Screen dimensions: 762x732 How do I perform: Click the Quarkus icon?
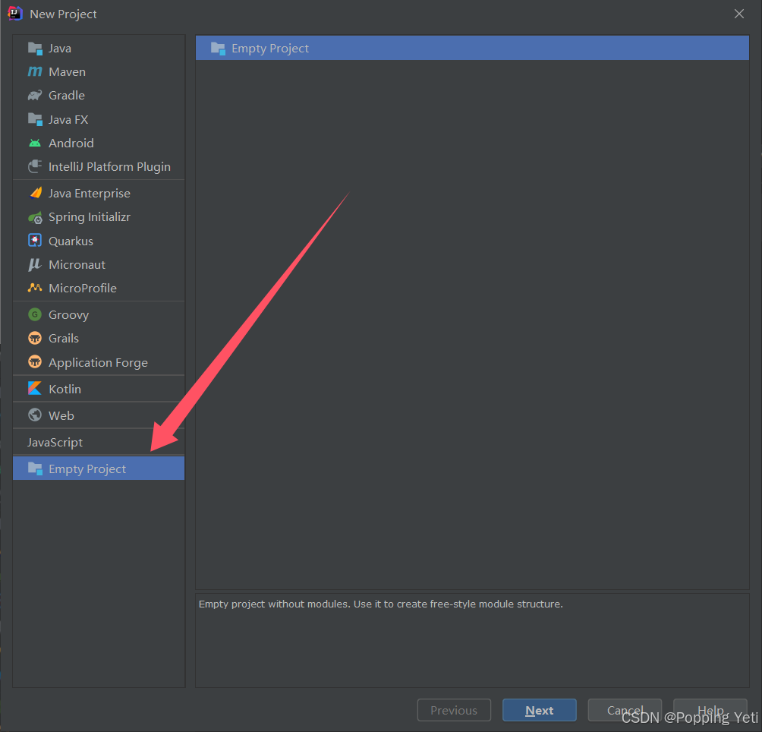click(x=35, y=241)
